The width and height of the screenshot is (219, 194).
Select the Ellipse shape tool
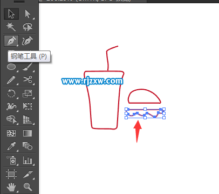(11, 67)
